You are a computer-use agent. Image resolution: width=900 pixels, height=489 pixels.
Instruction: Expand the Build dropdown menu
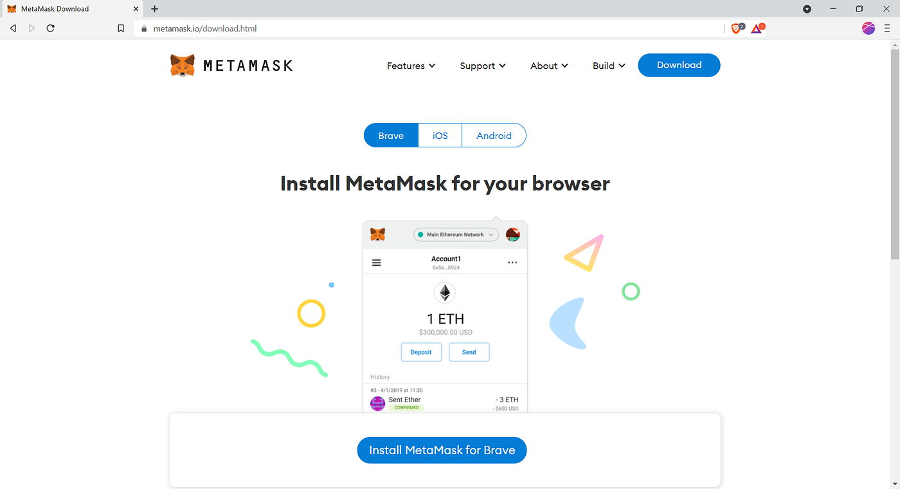coord(609,66)
